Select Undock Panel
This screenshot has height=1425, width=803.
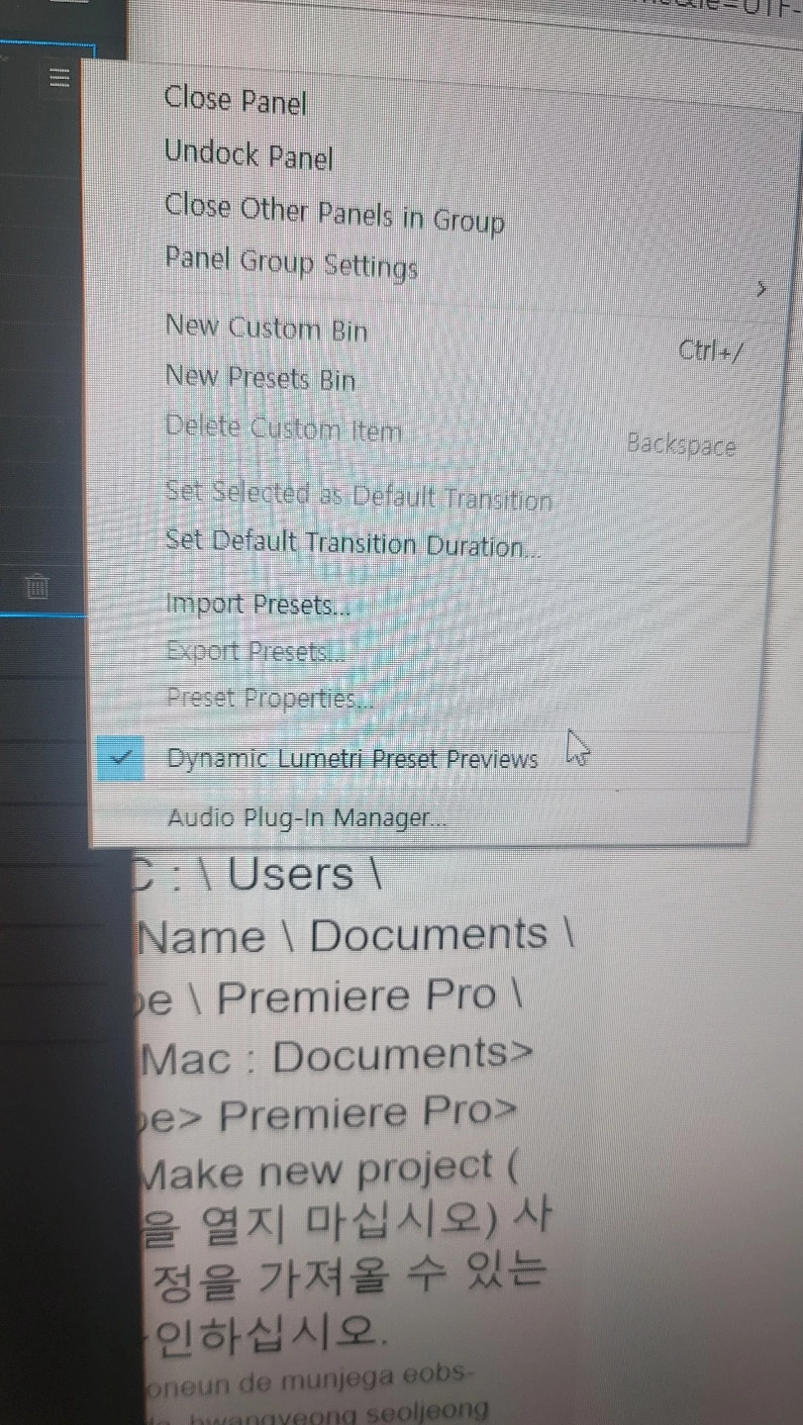click(x=249, y=155)
